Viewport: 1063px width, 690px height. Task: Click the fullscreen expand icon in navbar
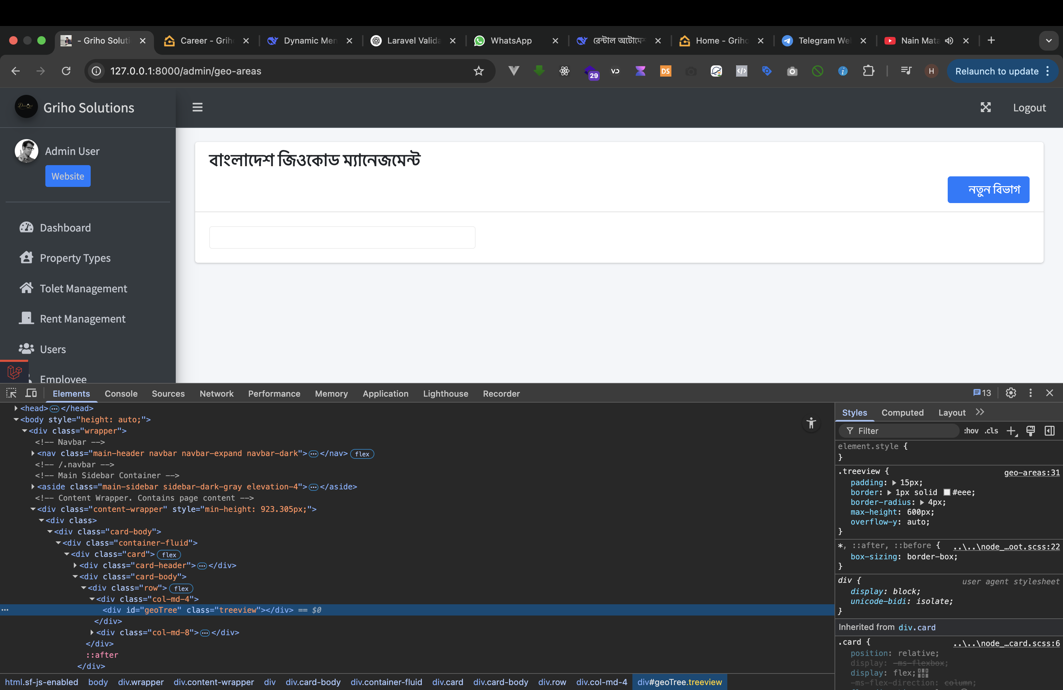coord(985,108)
